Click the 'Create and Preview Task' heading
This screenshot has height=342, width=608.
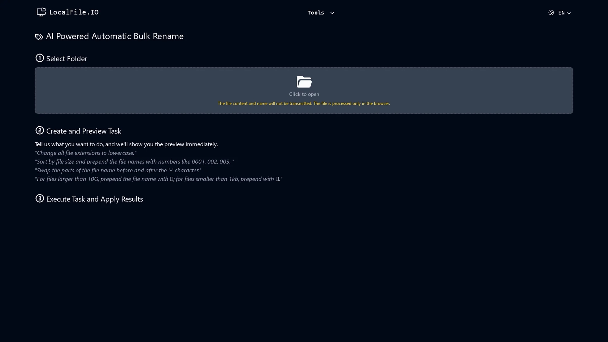point(84,131)
